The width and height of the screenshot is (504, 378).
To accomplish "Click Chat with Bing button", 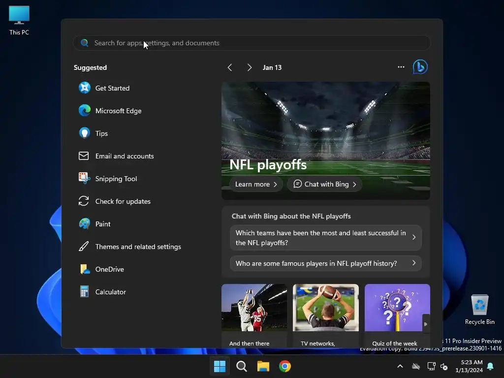I will point(325,184).
